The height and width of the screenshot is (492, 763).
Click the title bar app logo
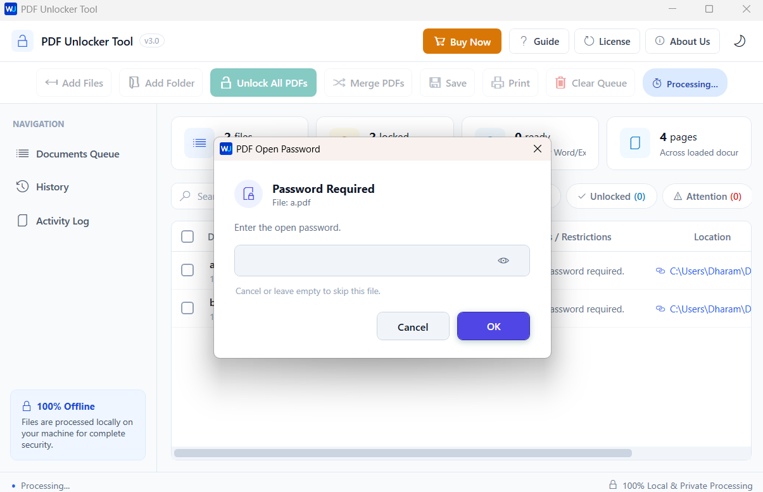point(10,9)
